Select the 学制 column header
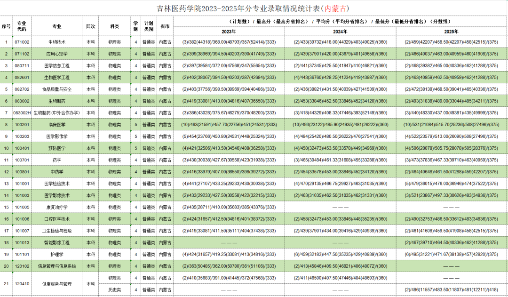 (136, 26)
